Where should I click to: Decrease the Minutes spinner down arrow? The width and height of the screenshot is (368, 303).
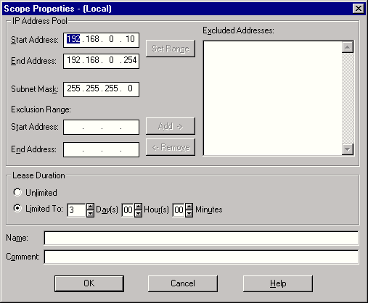point(189,214)
